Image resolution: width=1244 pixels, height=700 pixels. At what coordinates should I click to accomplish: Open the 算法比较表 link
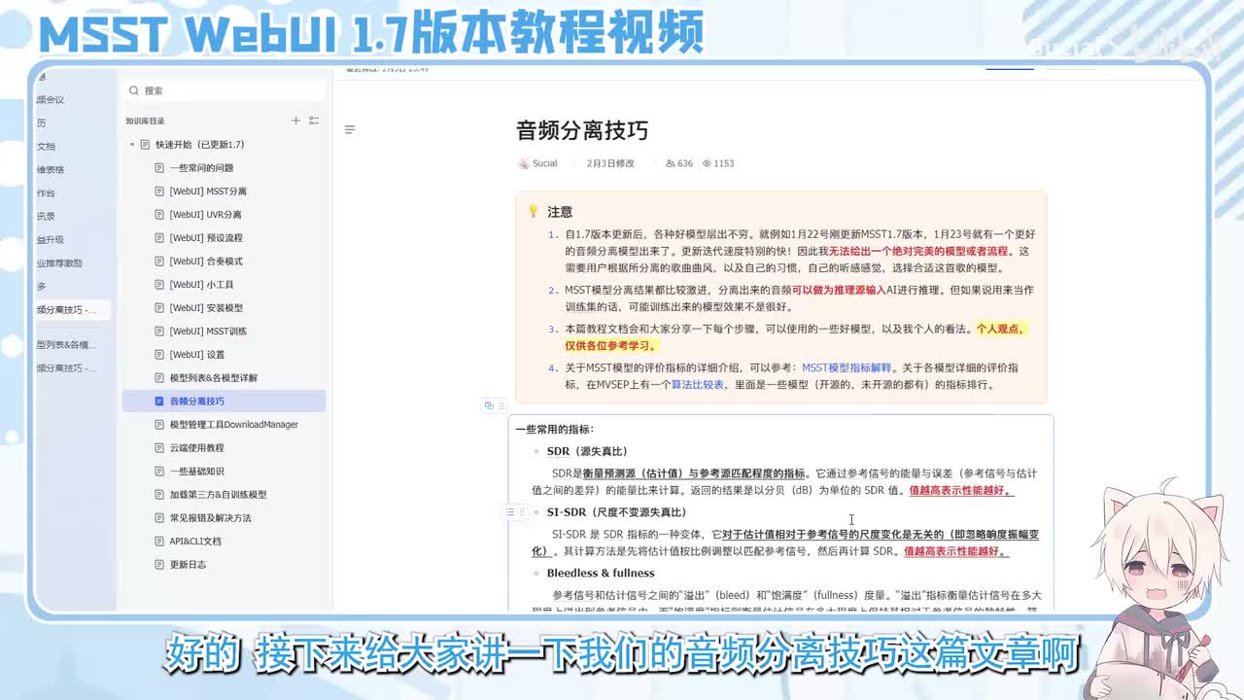pos(698,385)
